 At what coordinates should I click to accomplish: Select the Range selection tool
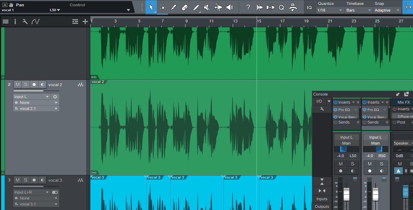coord(162,7)
